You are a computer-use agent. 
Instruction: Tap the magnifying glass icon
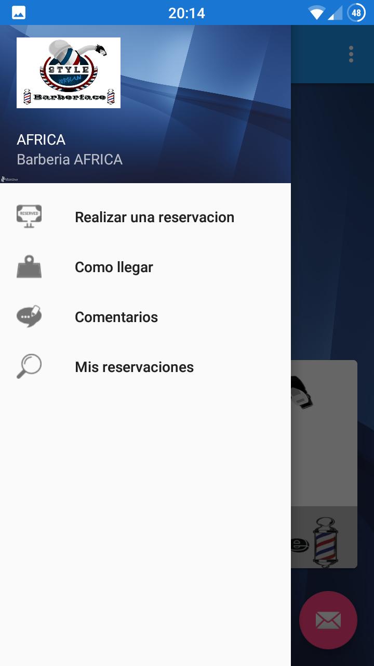point(29,366)
